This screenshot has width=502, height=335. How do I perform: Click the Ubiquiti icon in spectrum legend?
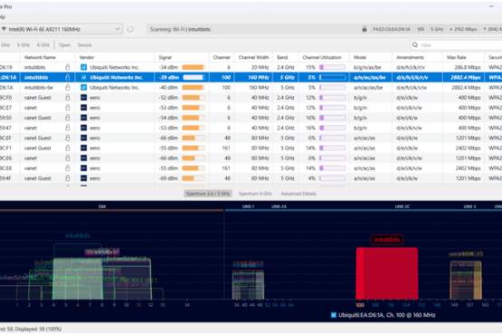(333, 315)
